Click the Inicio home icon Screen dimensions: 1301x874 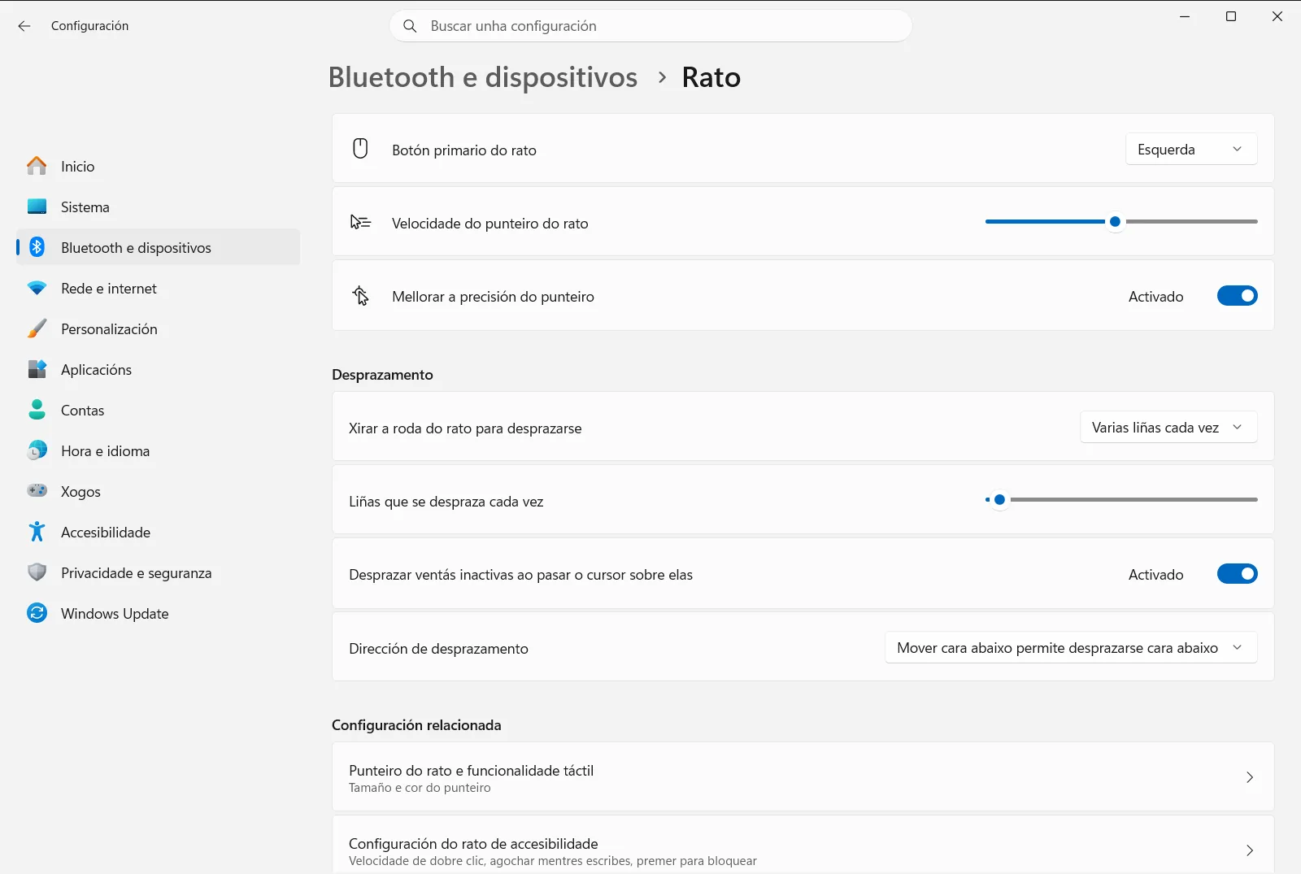(37, 166)
